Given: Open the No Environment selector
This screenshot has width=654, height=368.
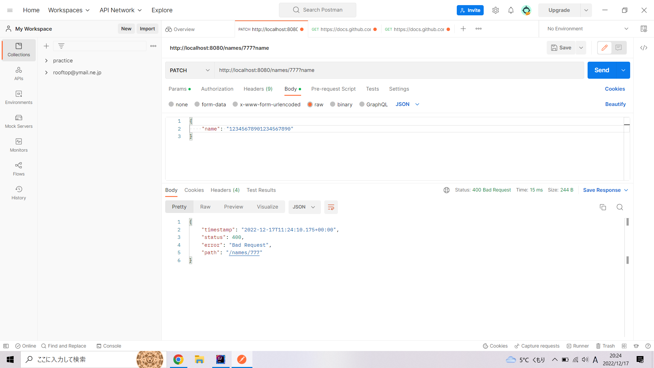Looking at the screenshot, I should point(586,29).
